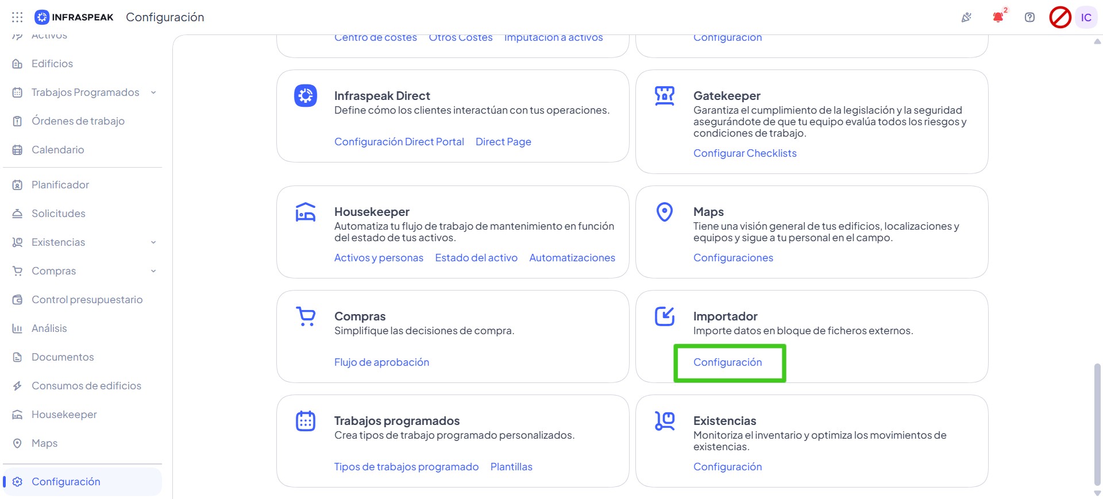Image resolution: width=1103 pixels, height=499 pixels.
Task: Open Tipos de trabajos programado link
Action: (406, 467)
